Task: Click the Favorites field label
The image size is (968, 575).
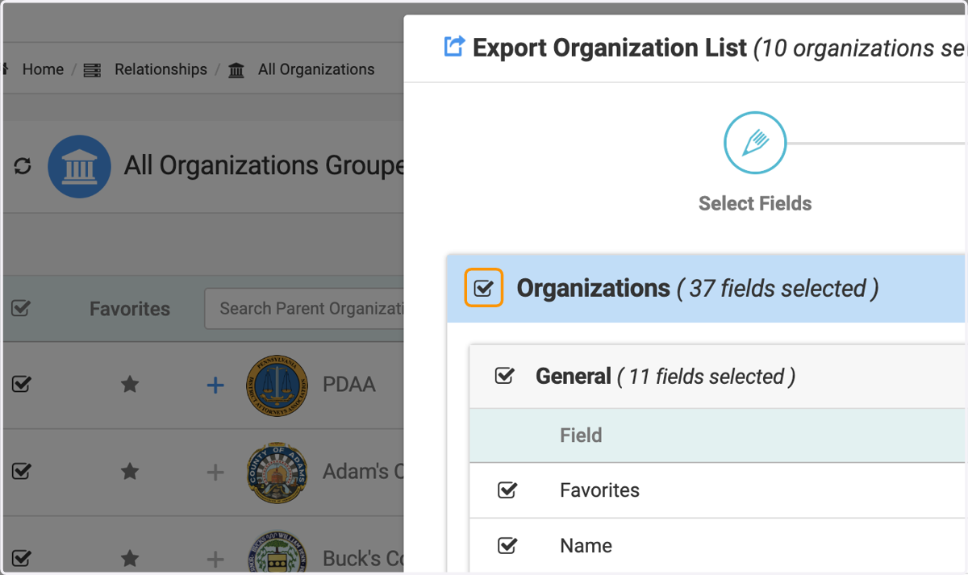Action: [x=599, y=490]
